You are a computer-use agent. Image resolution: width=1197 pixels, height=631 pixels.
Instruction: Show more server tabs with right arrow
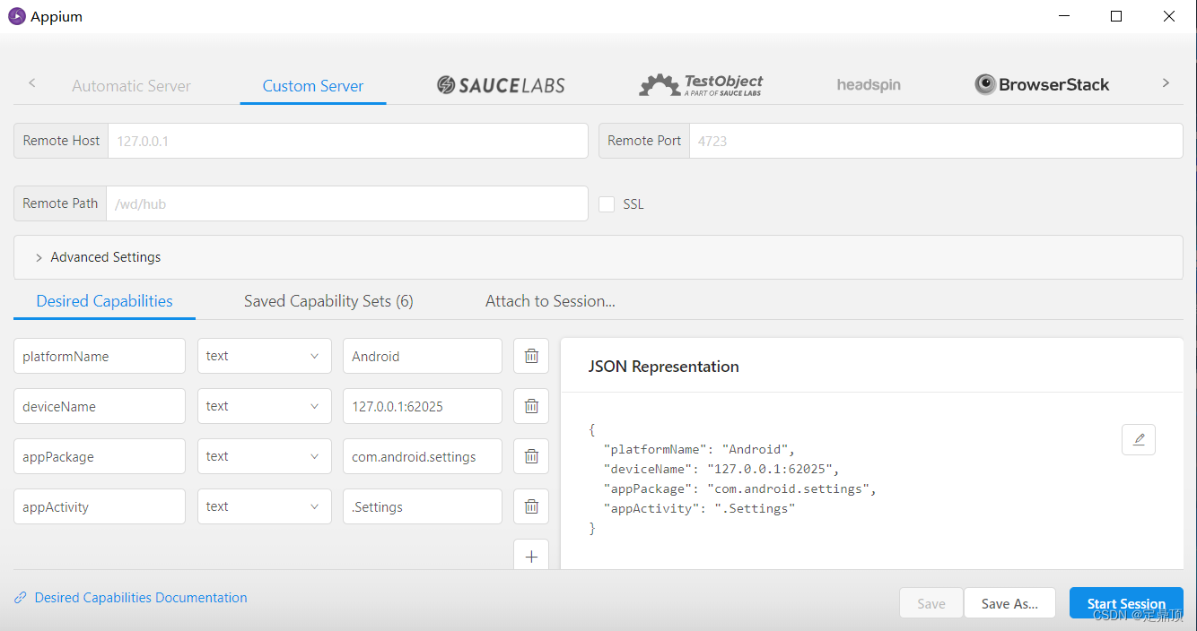pyautogui.click(x=1166, y=82)
